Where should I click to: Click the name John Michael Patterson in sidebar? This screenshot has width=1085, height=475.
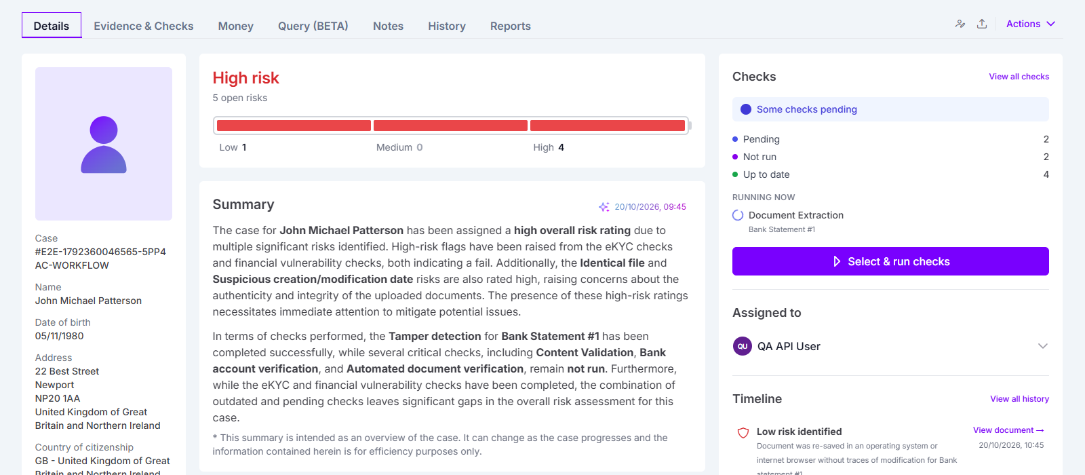(x=88, y=301)
